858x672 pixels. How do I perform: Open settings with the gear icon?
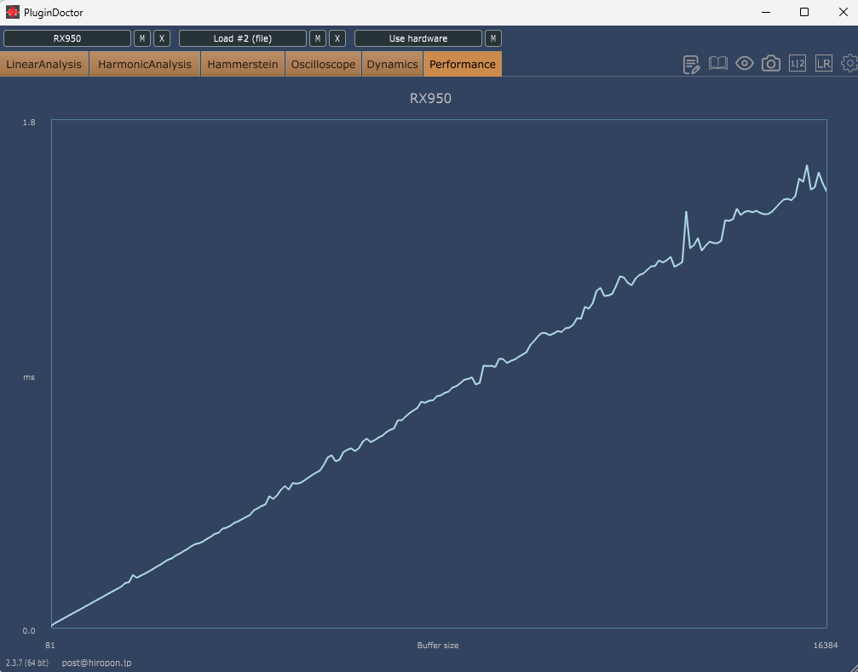(849, 63)
